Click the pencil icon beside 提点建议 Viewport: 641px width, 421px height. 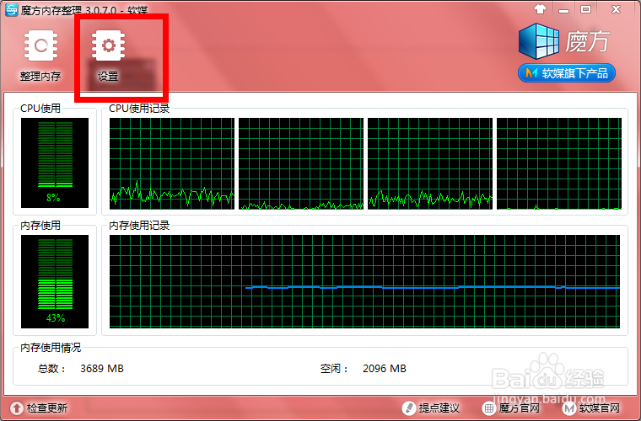(409, 408)
